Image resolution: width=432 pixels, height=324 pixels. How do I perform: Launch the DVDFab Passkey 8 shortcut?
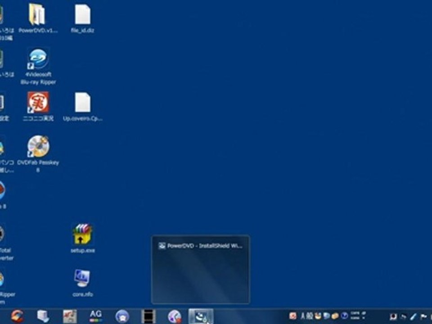point(38,154)
